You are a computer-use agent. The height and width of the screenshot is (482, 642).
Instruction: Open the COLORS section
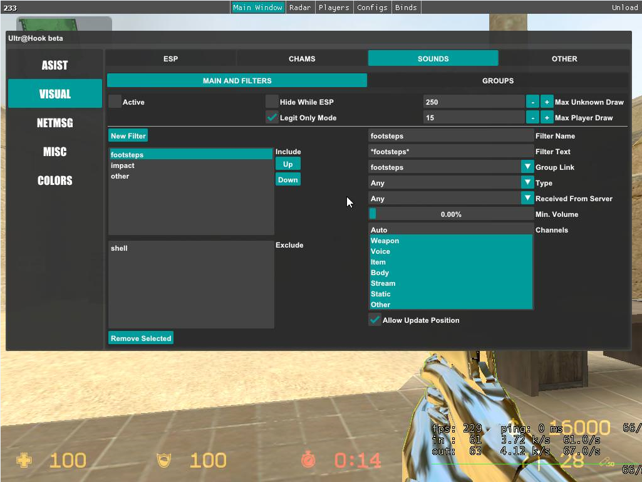coord(55,181)
